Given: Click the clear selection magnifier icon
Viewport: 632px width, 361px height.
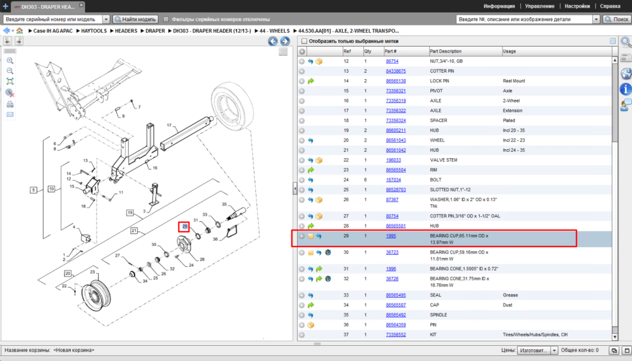Looking at the screenshot, I should [x=10, y=93].
